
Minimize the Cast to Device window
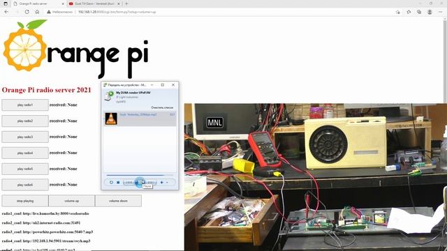152,85
